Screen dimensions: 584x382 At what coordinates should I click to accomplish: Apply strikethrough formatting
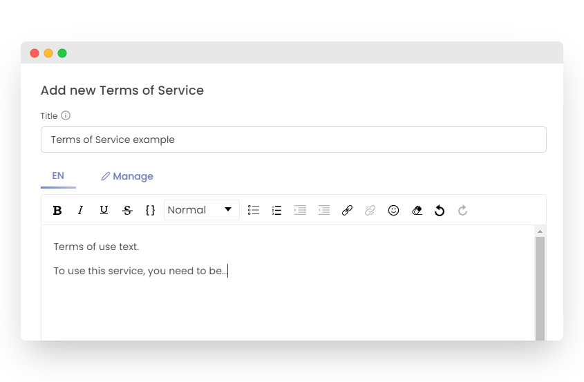coord(127,211)
